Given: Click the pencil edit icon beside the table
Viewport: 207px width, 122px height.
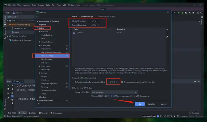Looking at the screenshot, I should [167, 37].
